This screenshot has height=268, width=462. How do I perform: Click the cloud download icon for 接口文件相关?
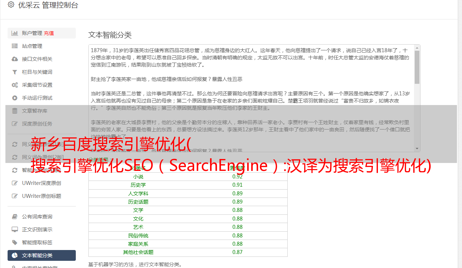pyautogui.click(x=15, y=59)
